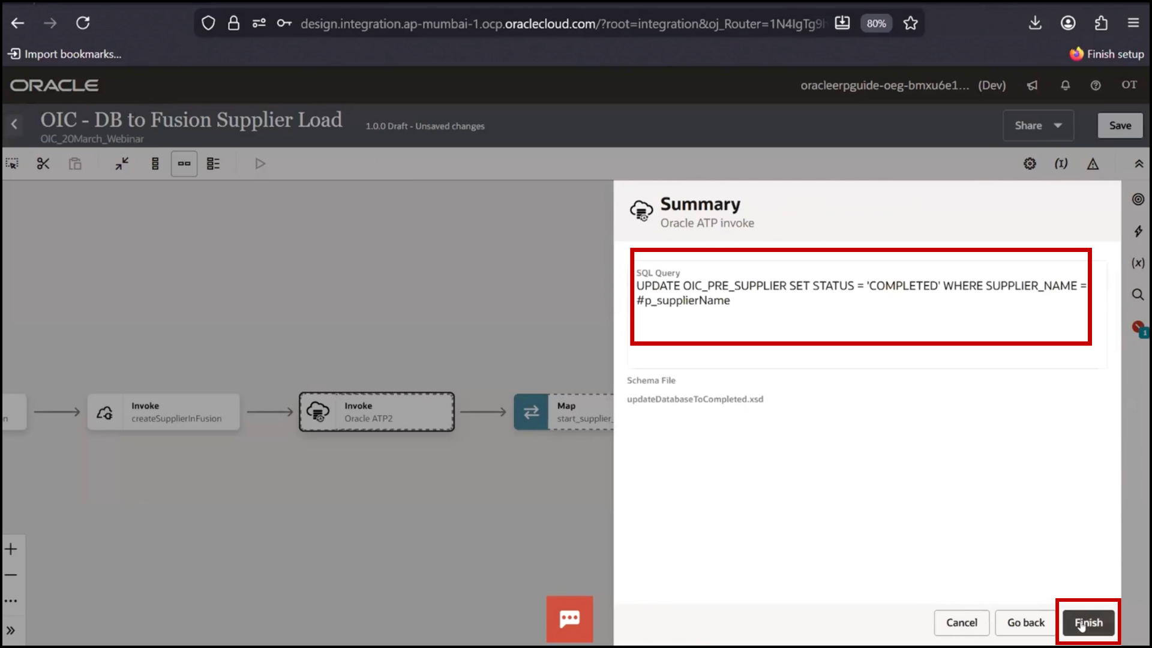Open more canvas options ellipsis
Image resolution: width=1152 pixels, height=648 pixels.
tap(11, 601)
